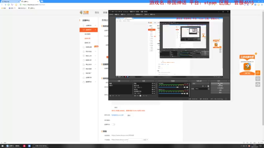Open dropdown beside personal domain field
This screenshot has height=148, width=264.
146,139
